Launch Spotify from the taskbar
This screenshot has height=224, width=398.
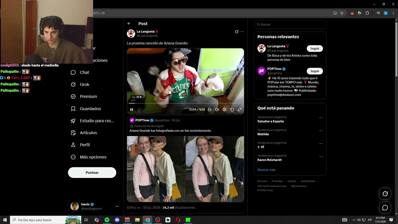pyautogui.click(x=107, y=220)
